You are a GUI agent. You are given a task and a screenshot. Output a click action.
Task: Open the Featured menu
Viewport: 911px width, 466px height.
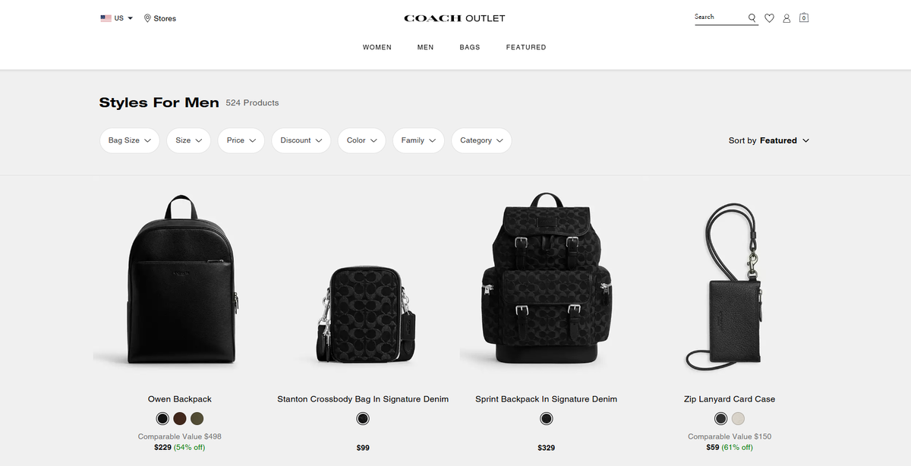[526, 47]
